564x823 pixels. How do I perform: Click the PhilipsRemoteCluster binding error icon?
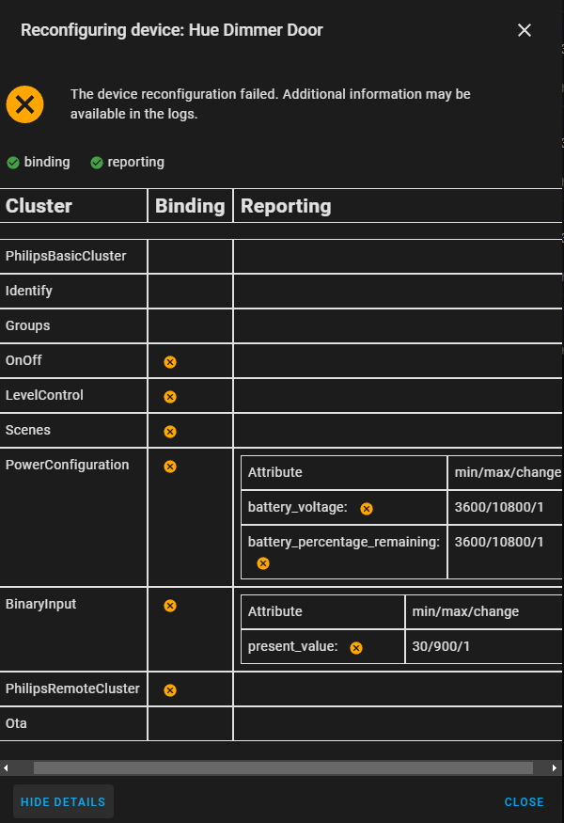(170, 688)
